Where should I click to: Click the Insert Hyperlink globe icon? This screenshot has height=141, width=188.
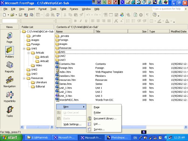pyautogui.click(x=128, y=15)
